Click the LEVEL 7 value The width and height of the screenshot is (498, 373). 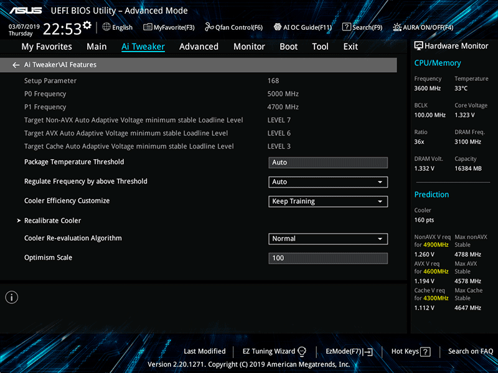point(279,120)
